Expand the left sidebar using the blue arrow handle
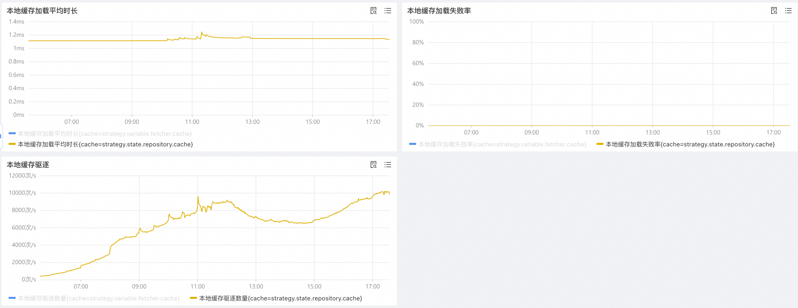 pos(1,135)
